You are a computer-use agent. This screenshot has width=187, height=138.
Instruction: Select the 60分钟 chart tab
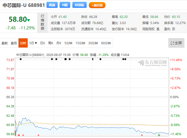pyautogui.click(x=106, y=43)
